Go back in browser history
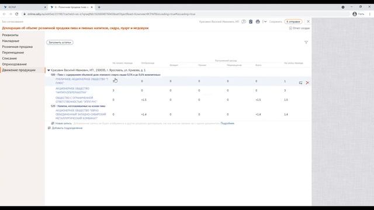The height and width of the screenshot is (210, 374). (x=4, y=14)
